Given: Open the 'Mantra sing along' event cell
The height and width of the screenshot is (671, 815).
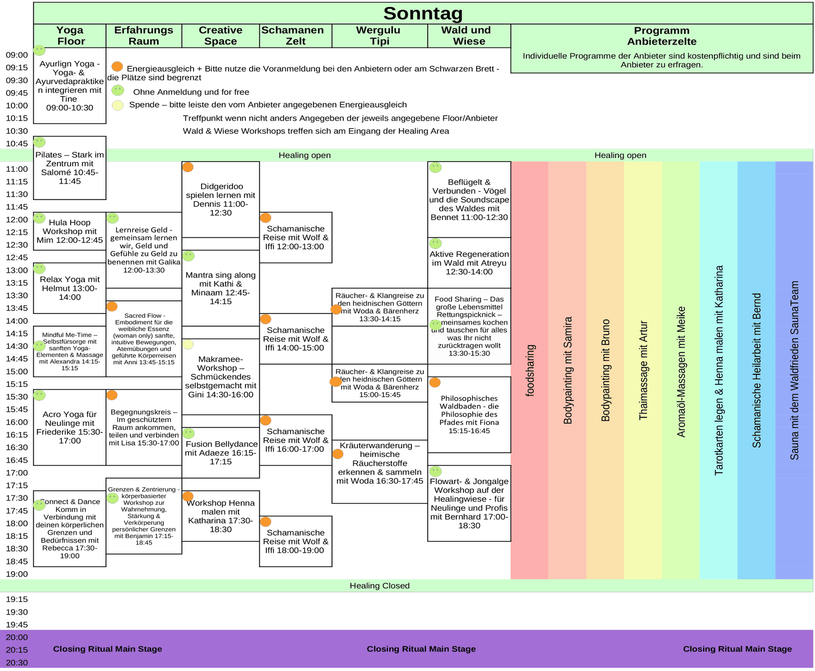Looking at the screenshot, I should tap(221, 288).
